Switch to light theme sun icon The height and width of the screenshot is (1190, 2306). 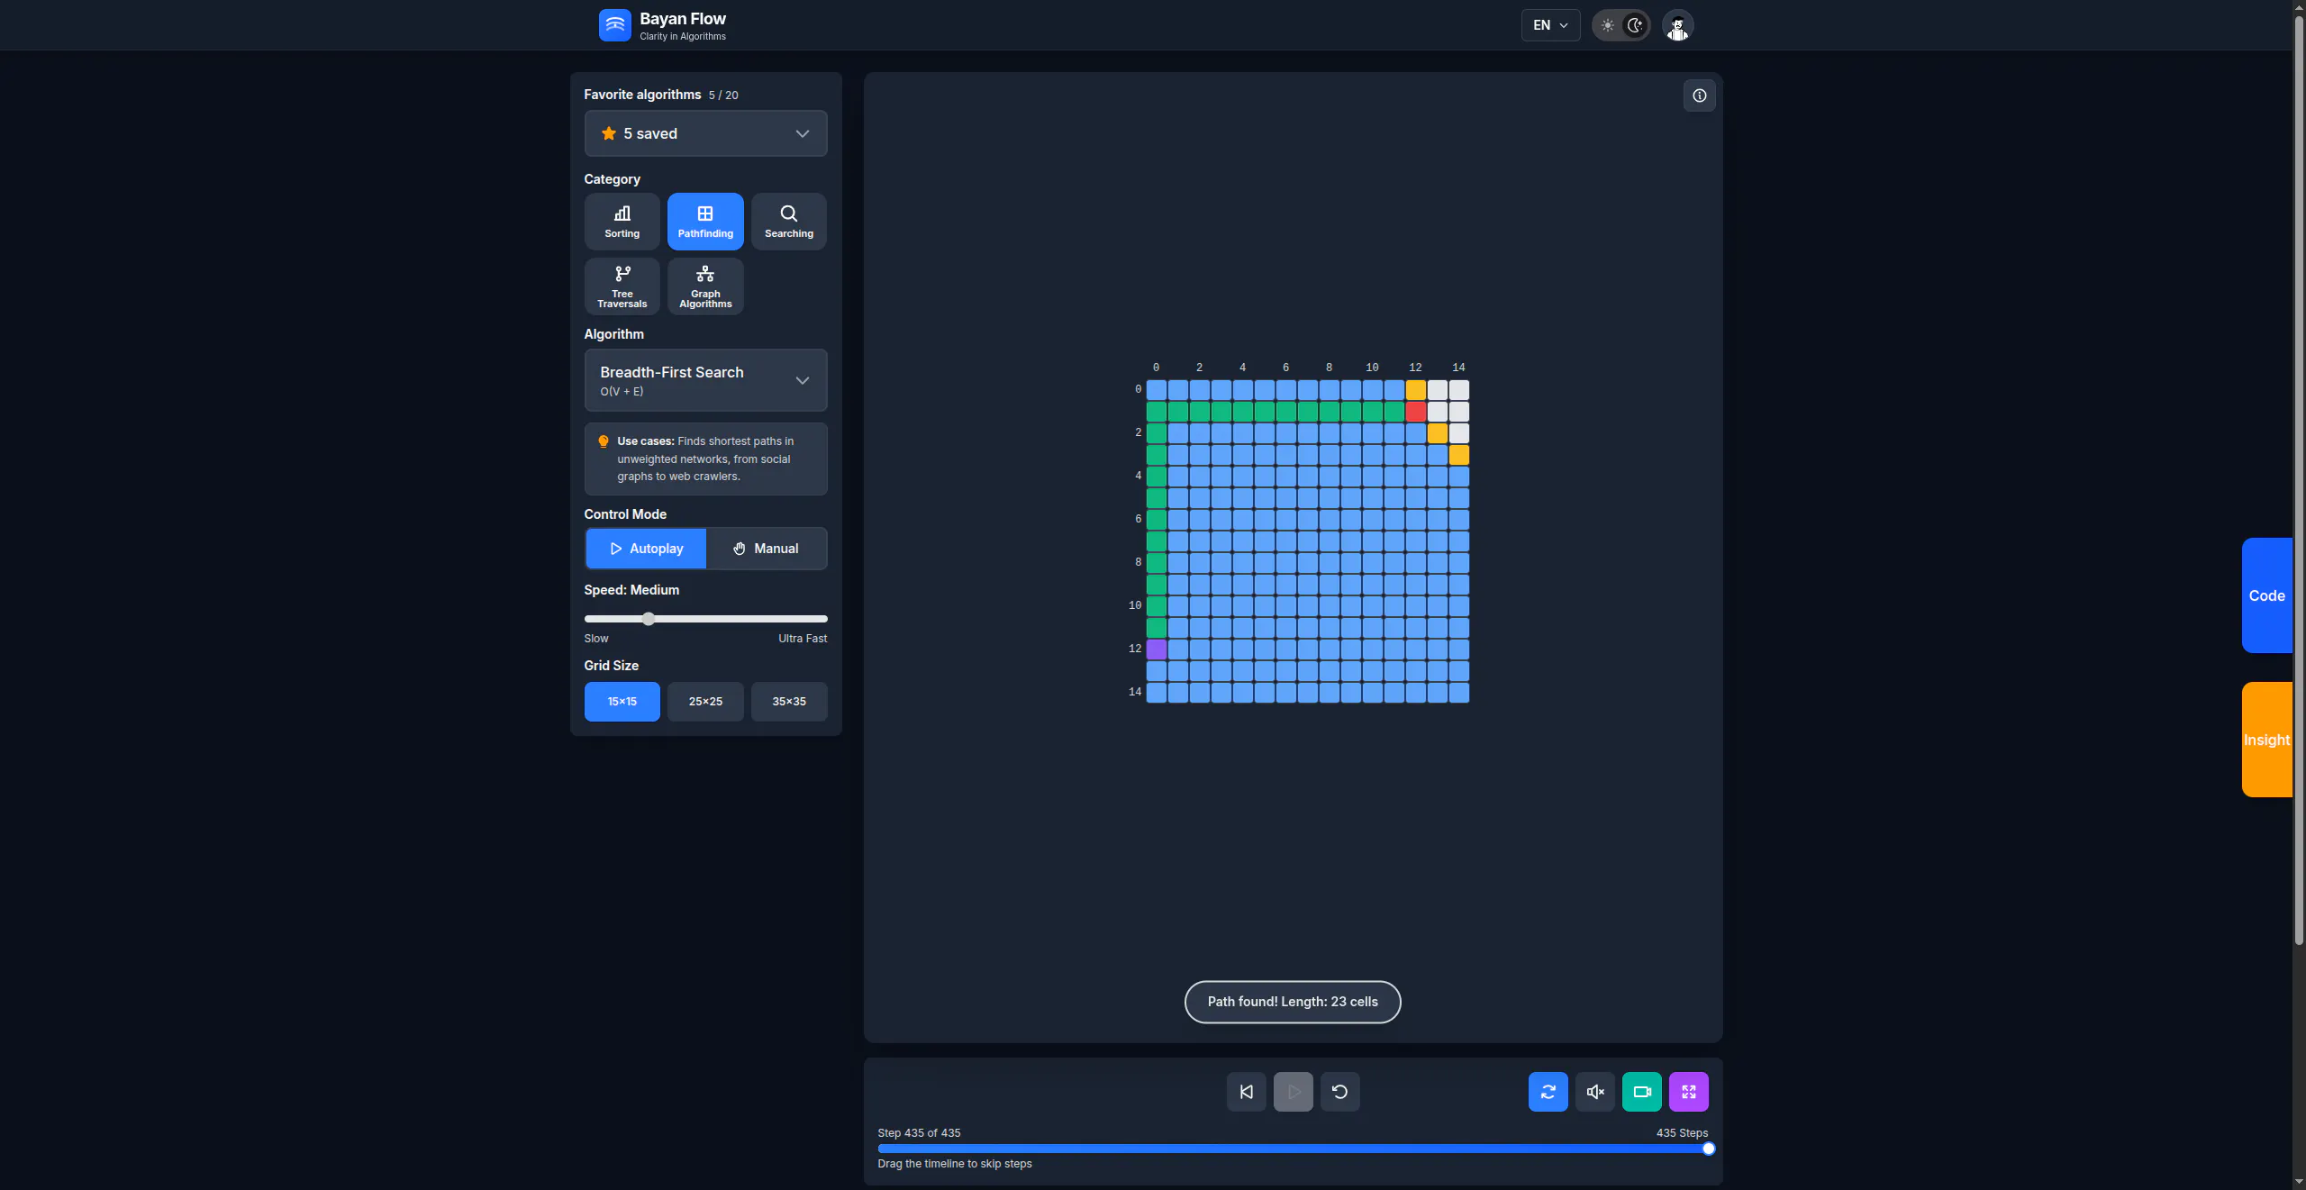click(1607, 25)
